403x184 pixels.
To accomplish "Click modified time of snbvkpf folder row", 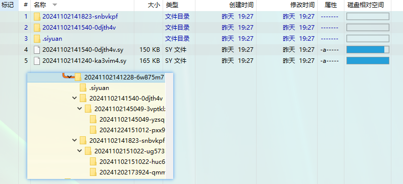I will pos(298,17).
